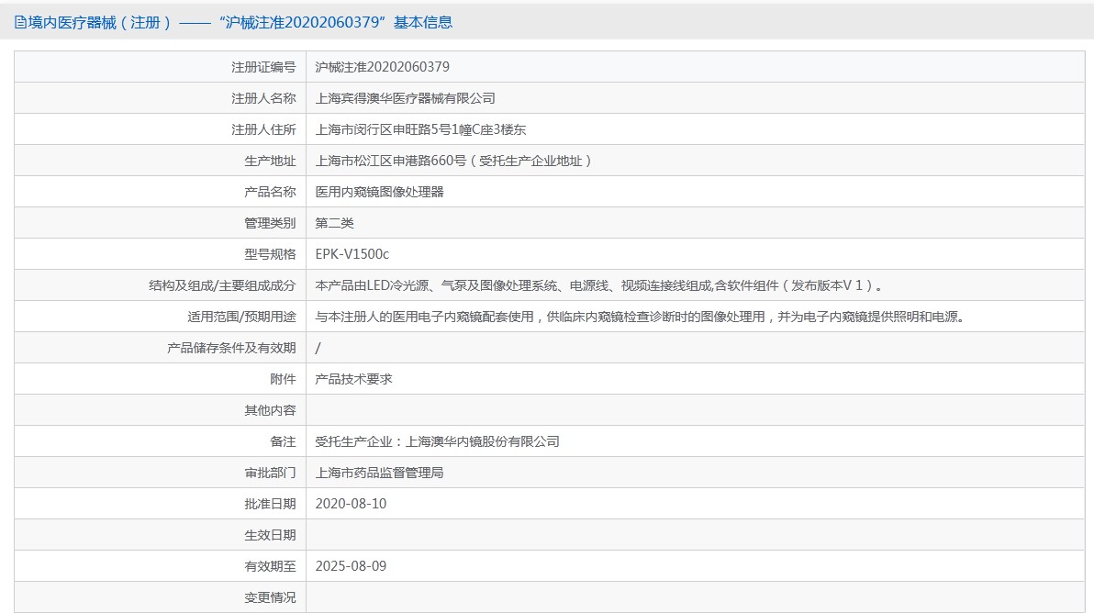Click the 变更情况 label
Screen dimensions: 1094x613
point(270,597)
